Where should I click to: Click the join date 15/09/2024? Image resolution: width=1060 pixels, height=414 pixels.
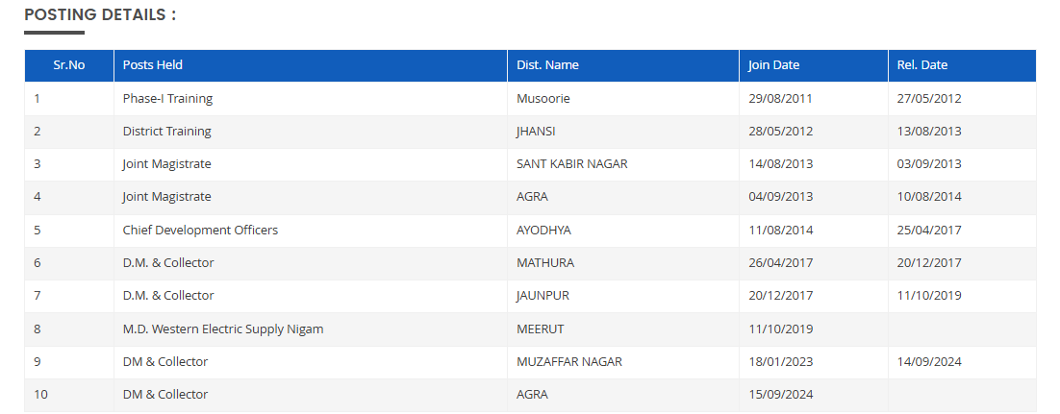coord(780,395)
